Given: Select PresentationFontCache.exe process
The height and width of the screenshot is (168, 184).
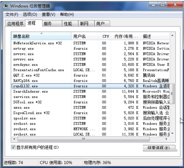Looking at the screenshot, I should click(90, 70).
